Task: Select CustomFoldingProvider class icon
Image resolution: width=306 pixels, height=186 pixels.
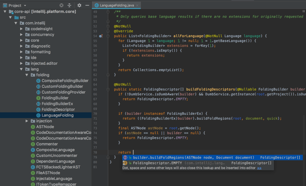Action: point(38,92)
